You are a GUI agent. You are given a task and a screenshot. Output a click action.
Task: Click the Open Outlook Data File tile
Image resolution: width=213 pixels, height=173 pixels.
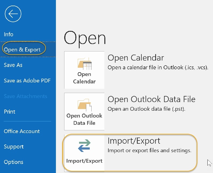click(84, 111)
